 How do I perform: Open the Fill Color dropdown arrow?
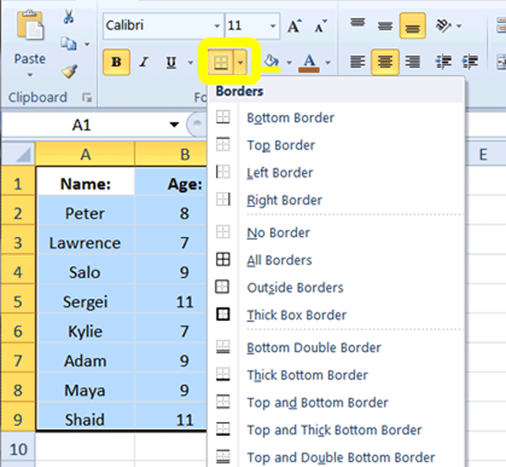(289, 62)
